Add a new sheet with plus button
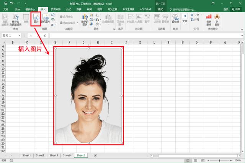The width and height of the screenshot is (245, 163). (95, 155)
